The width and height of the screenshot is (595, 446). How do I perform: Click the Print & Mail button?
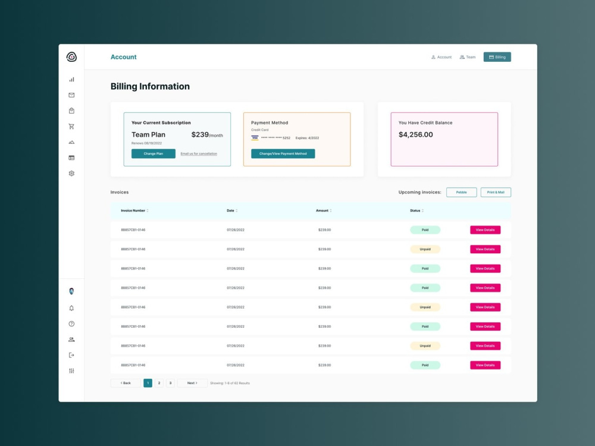coord(496,192)
